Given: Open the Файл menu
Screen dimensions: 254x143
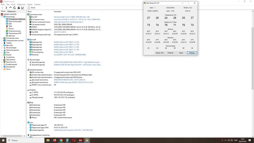Looking at the screenshot, I should pos(3,4).
